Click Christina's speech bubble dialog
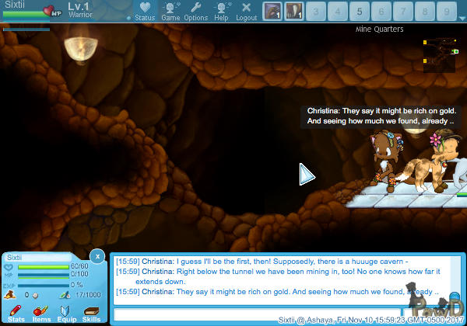The width and height of the screenshot is (467, 326). pos(381,116)
